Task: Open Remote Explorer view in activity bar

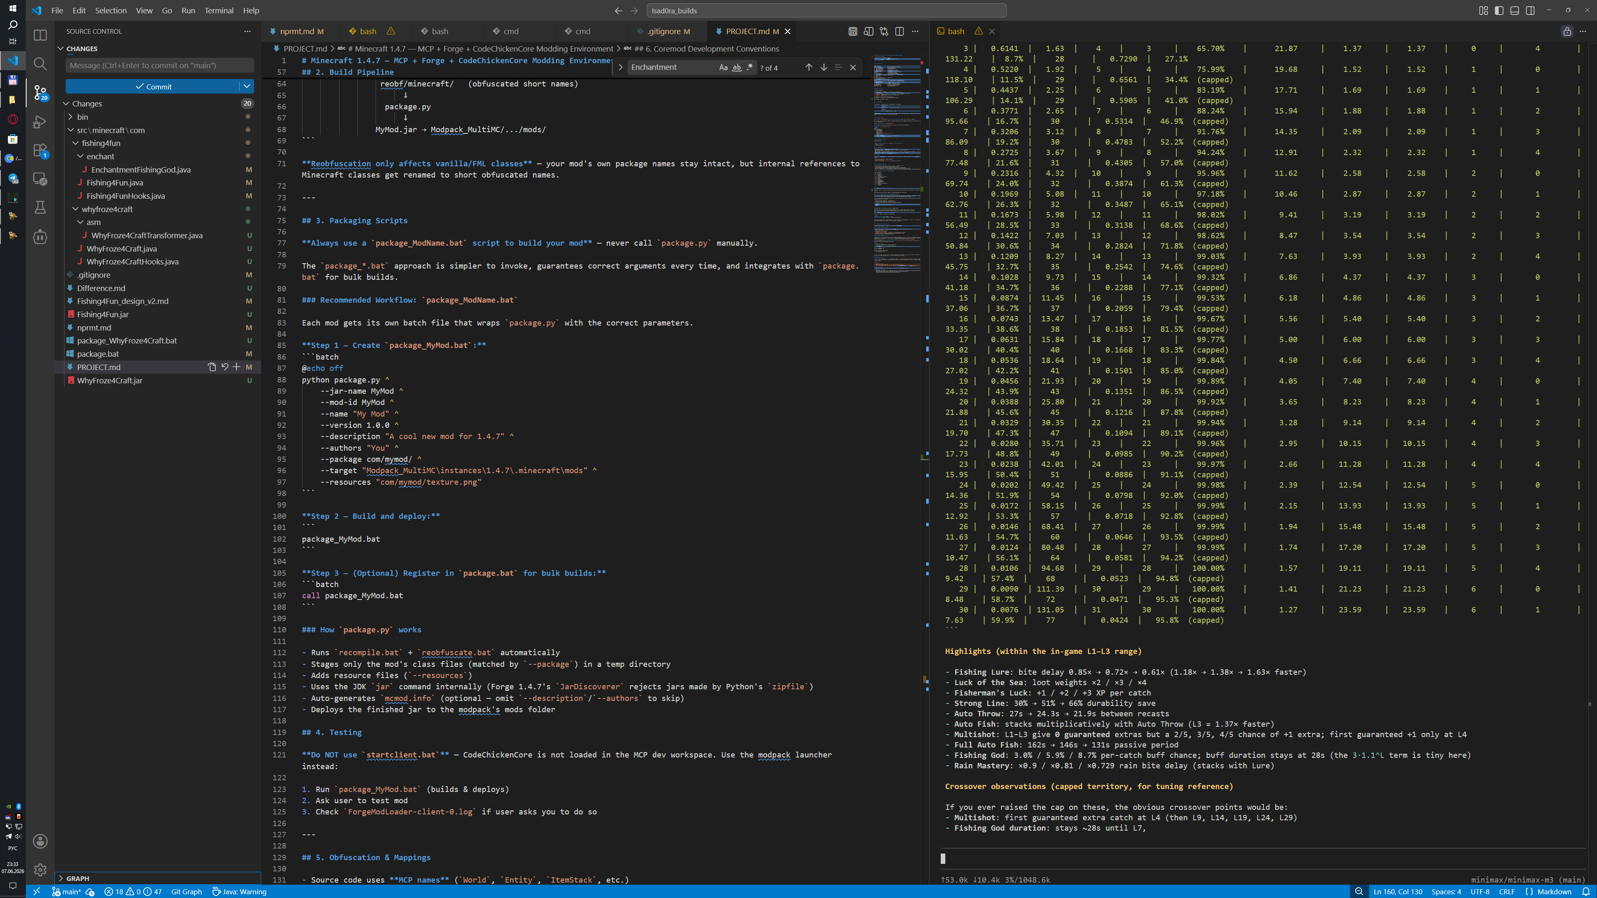Action: (x=40, y=179)
